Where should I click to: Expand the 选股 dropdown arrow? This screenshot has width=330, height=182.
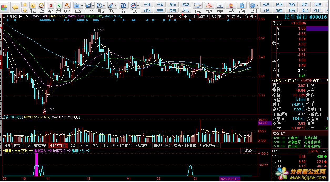[x=138, y=6]
